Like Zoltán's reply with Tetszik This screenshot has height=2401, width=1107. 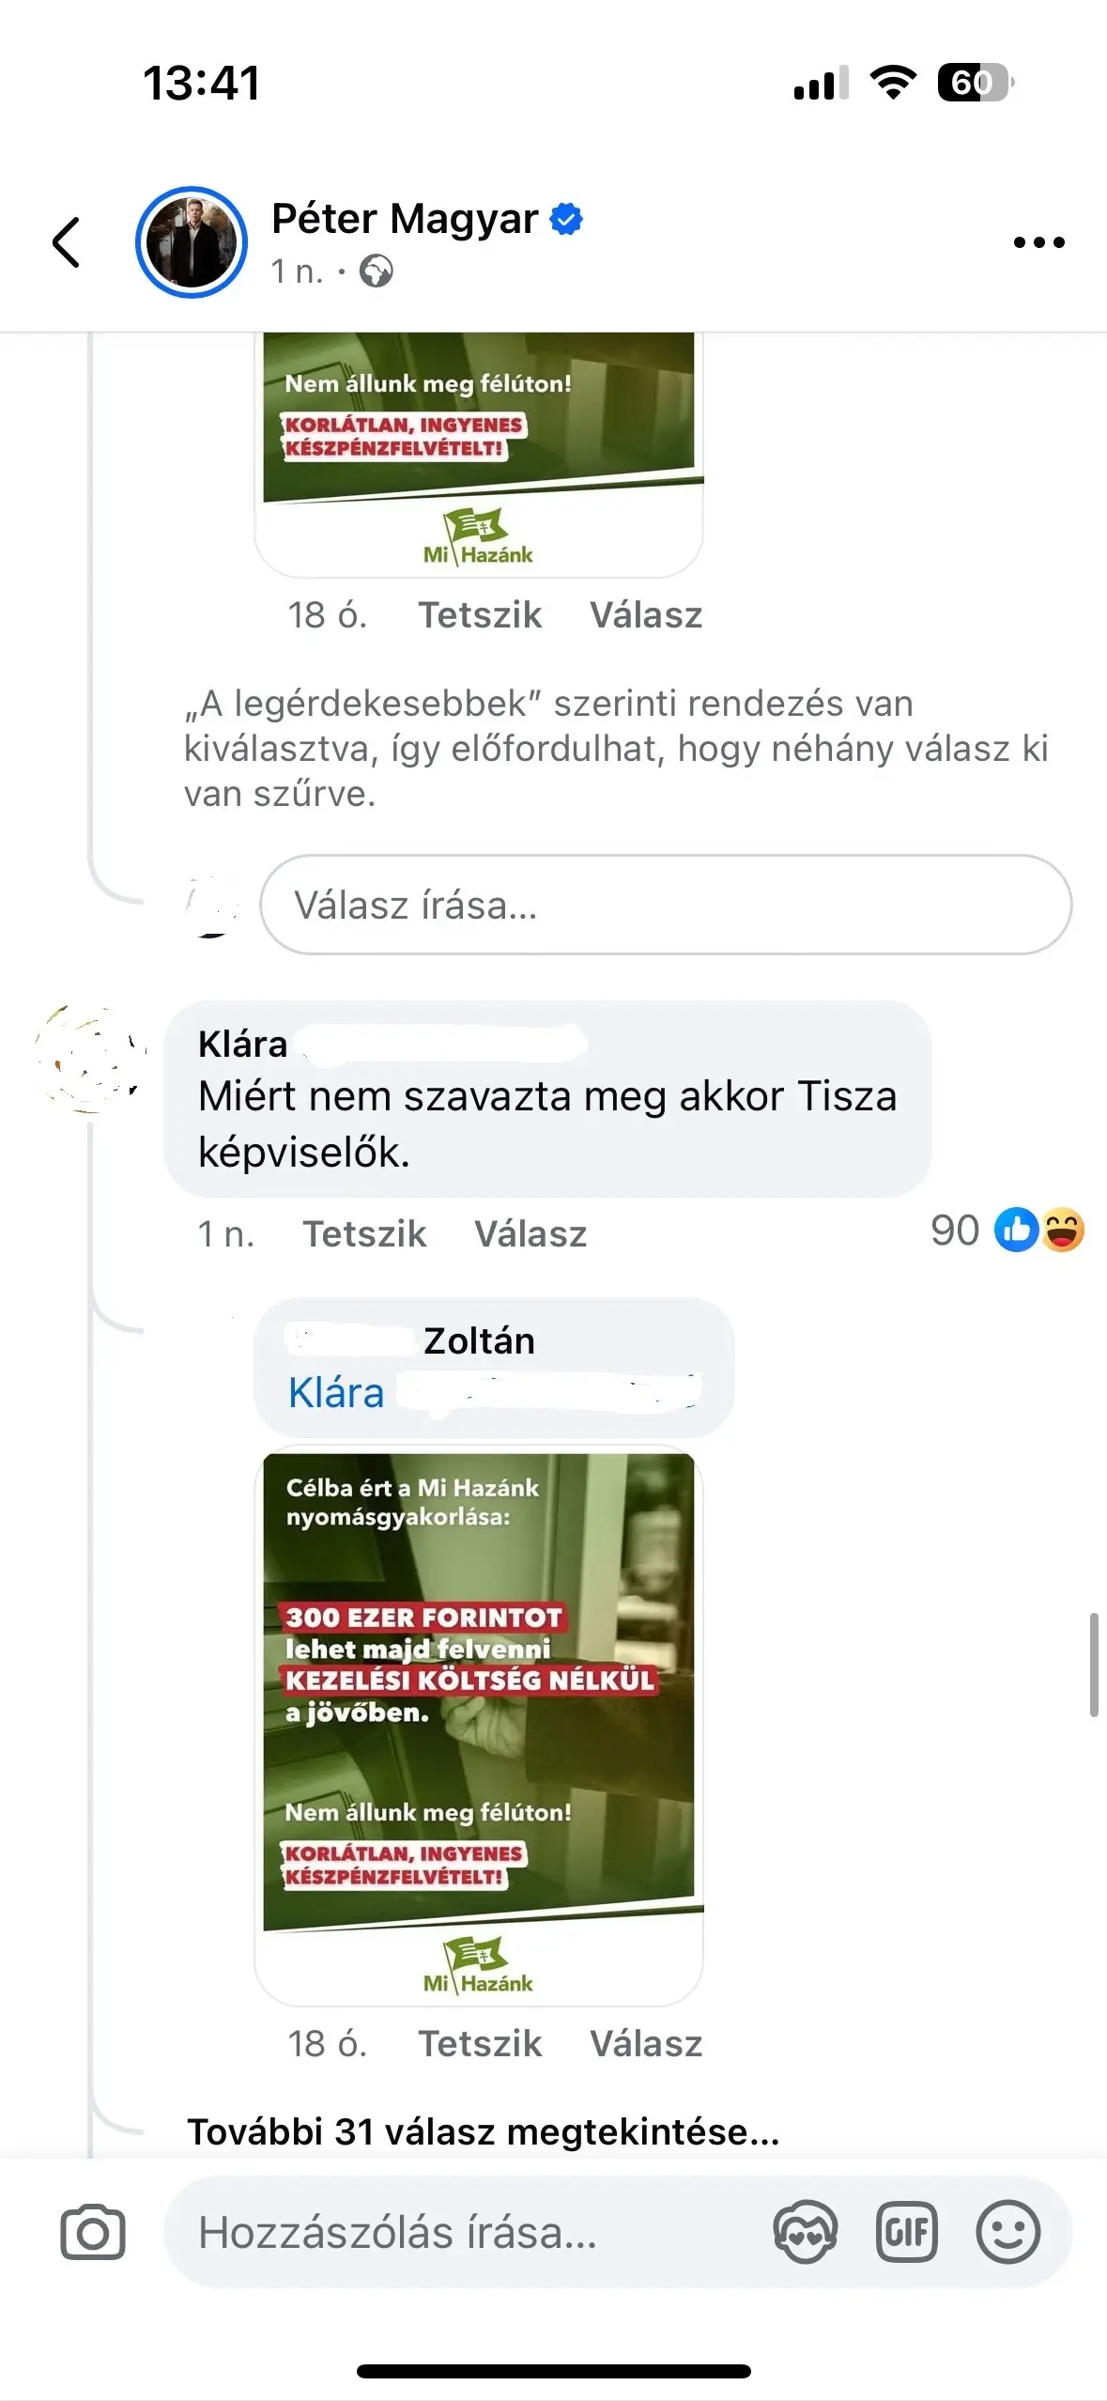(x=480, y=2044)
